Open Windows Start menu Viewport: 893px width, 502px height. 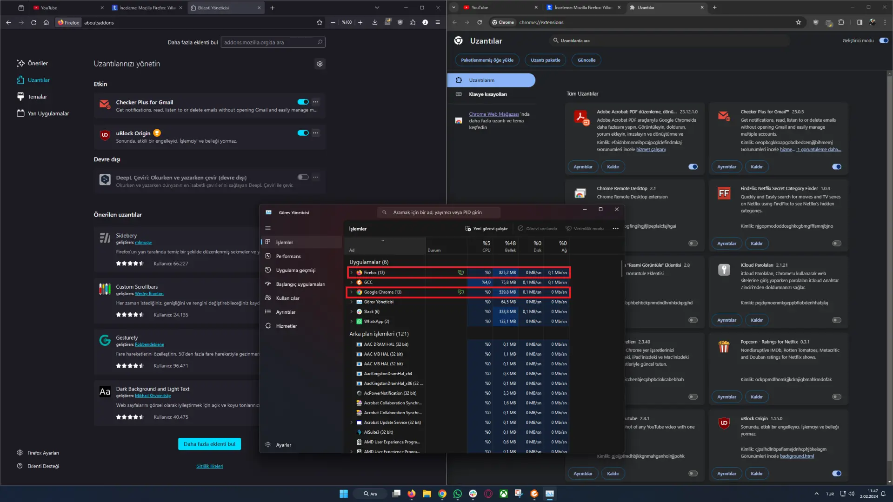click(344, 494)
